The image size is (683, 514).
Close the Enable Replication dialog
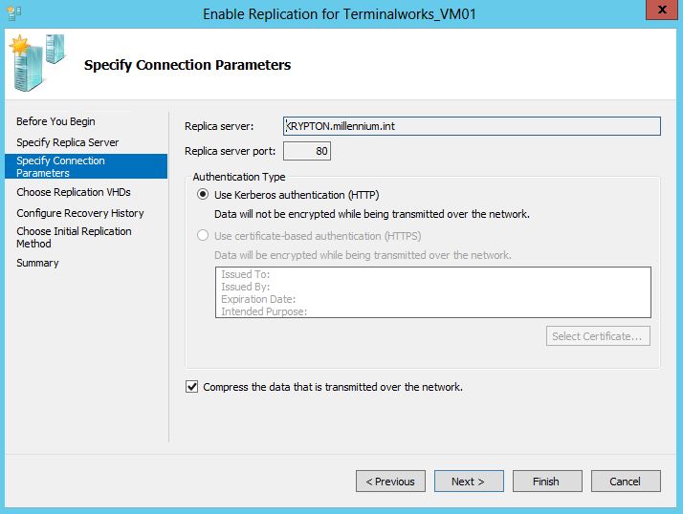point(661,10)
